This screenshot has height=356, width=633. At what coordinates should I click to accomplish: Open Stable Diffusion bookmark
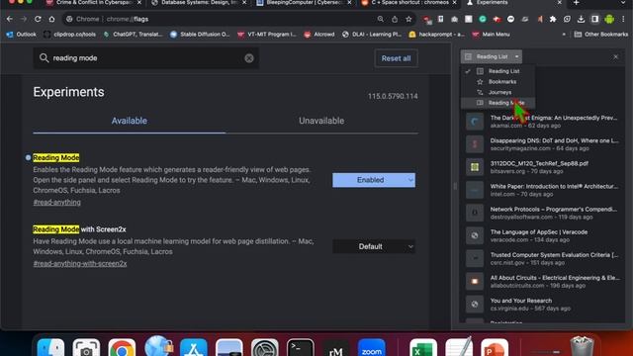coord(200,35)
